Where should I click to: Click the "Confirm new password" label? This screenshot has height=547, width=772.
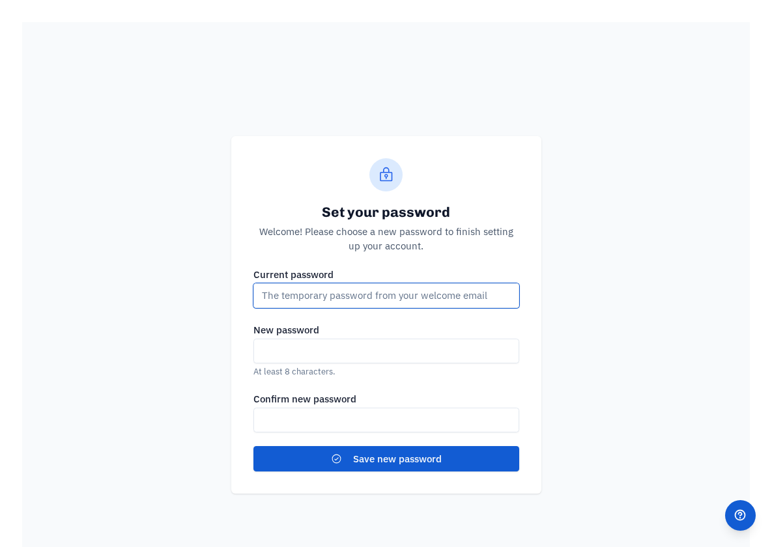click(x=304, y=399)
